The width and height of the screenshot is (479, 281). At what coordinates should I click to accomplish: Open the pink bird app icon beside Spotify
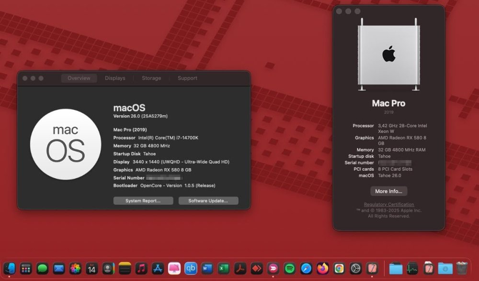click(273, 269)
